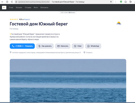Open the 'Каталог' menu item
The height and width of the screenshot is (103, 135).
19,7
